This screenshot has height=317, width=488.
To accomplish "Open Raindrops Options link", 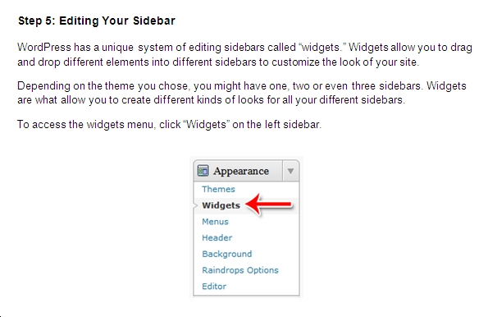I will pyautogui.click(x=240, y=270).
